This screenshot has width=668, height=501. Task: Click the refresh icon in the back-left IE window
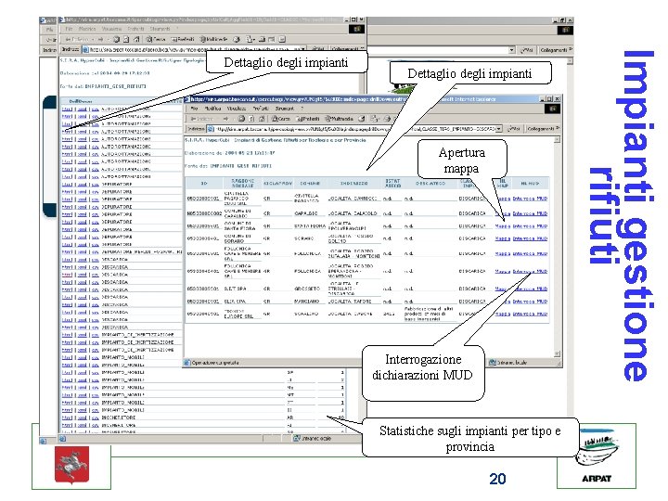[x=126, y=39]
